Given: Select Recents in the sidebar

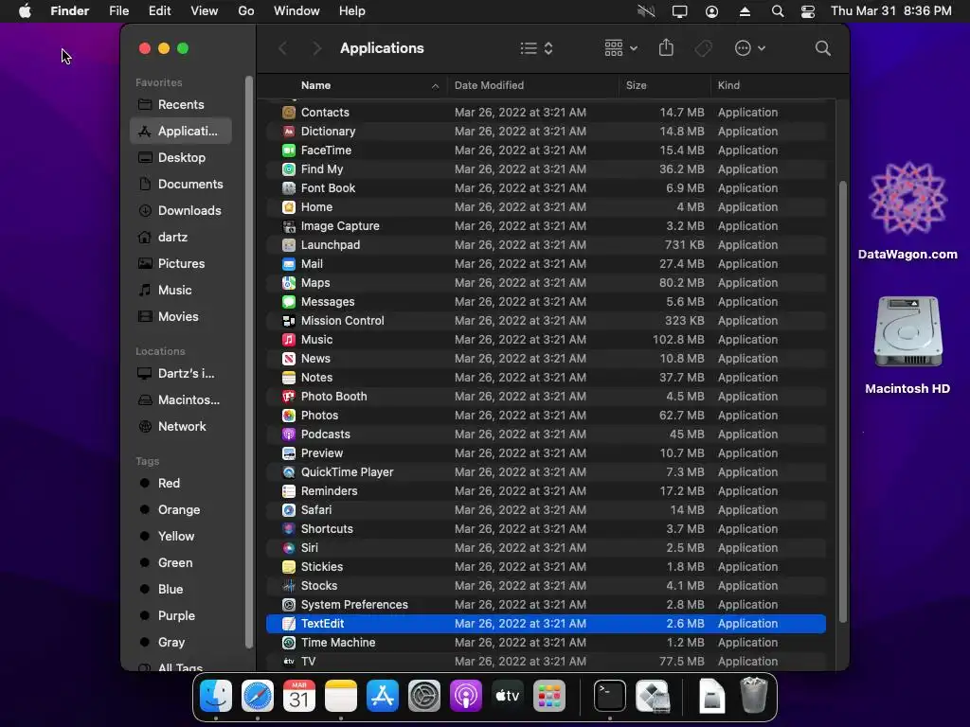Looking at the screenshot, I should coord(181,104).
